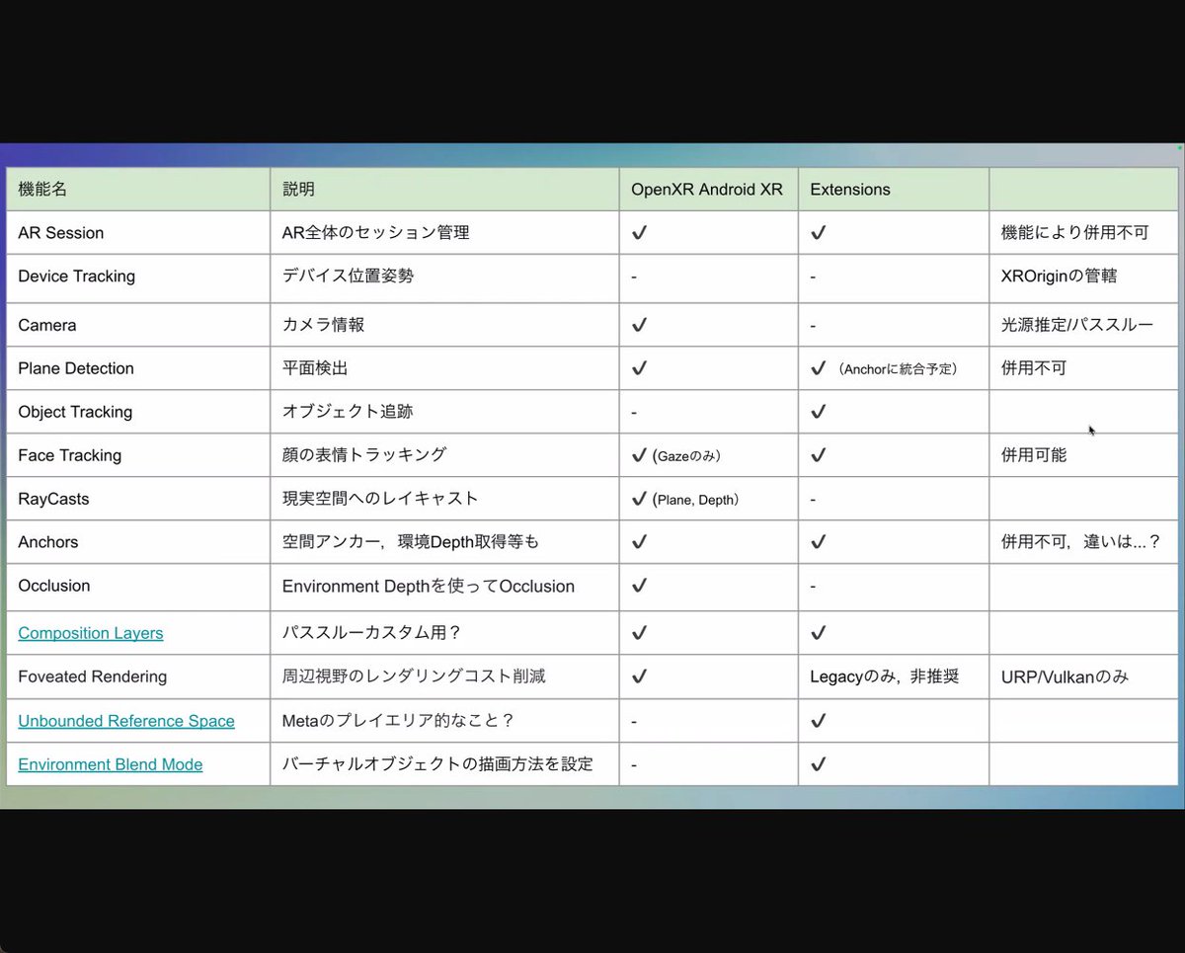Click Extensions checkmark in Environment Blend Mode row
This screenshot has width=1185, height=953.
pyautogui.click(x=818, y=763)
